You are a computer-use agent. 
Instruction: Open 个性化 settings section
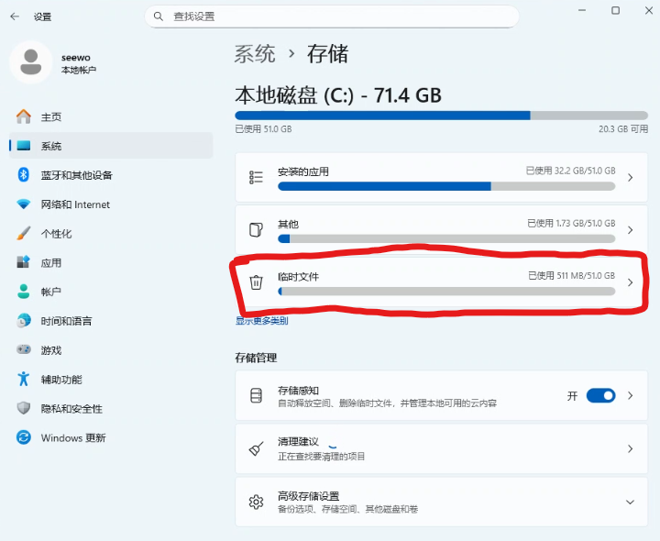click(111, 233)
